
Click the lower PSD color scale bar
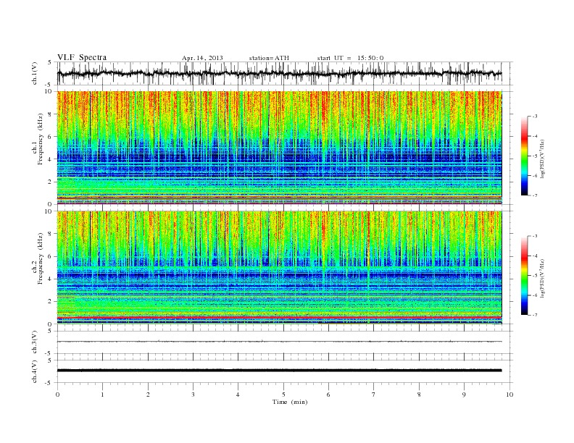tap(524, 275)
